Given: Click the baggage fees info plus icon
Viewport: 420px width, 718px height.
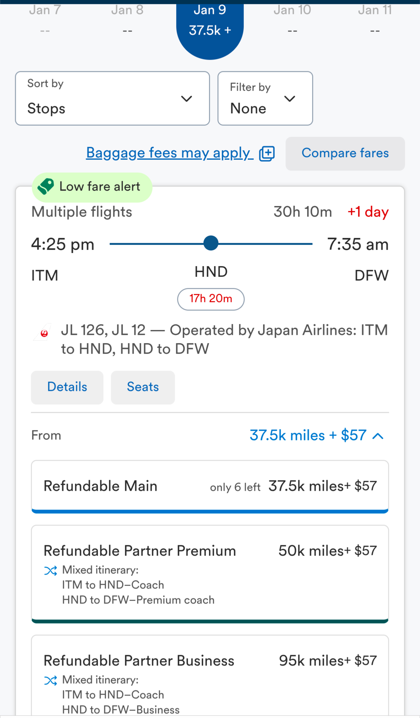Looking at the screenshot, I should [267, 154].
